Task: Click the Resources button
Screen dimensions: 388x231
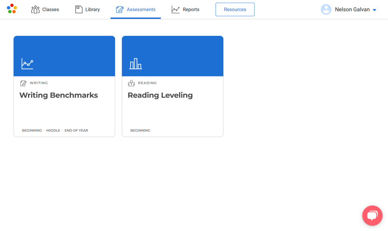Action: pyautogui.click(x=235, y=9)
